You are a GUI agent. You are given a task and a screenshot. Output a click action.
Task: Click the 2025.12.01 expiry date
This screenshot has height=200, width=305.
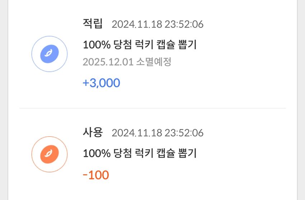pos(108,62)
